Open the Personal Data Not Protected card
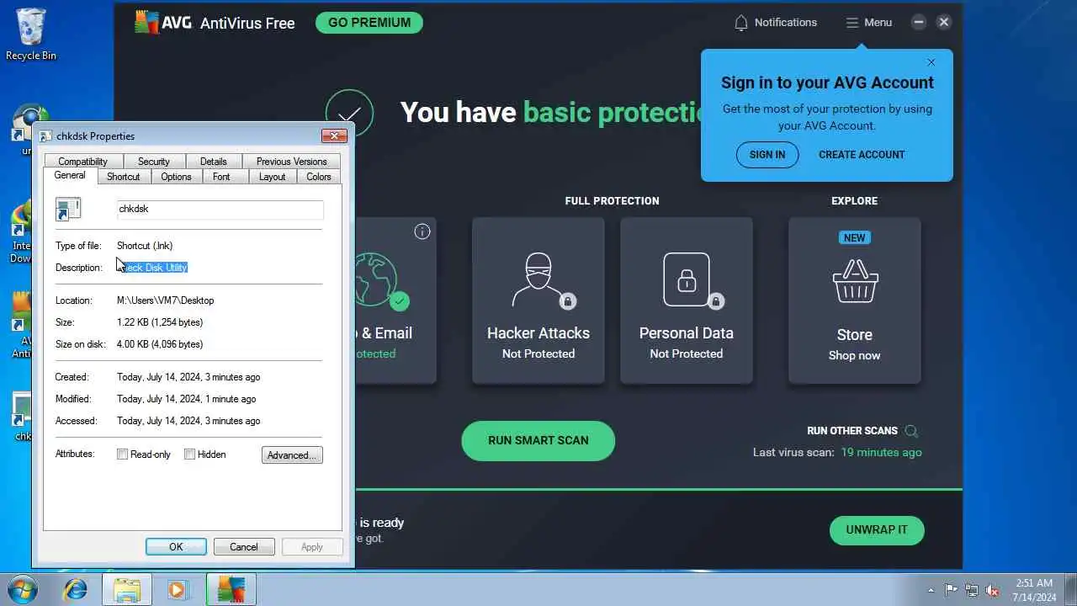The height and width of the screenshot is (606, 1077). (x=686, y=300)
